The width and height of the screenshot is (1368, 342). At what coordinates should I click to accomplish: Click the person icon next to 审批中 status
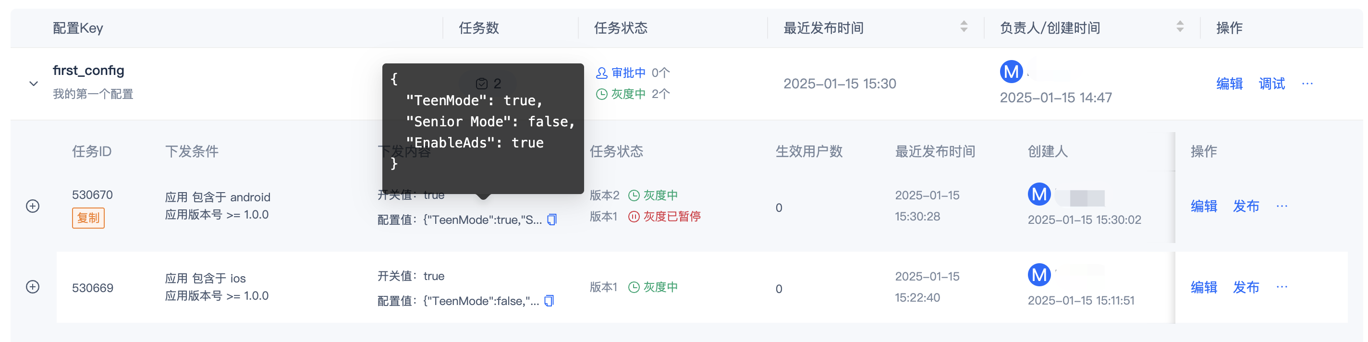602,73
